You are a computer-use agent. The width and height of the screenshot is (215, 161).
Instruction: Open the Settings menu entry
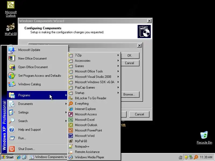click(x=37, y=112)
